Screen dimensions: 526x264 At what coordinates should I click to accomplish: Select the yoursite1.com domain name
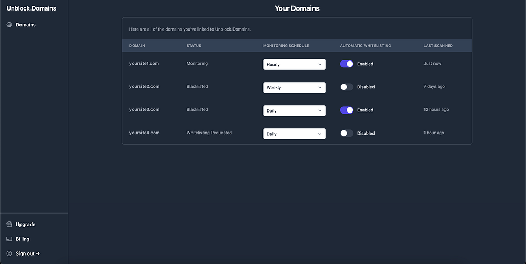coord(144,63)
